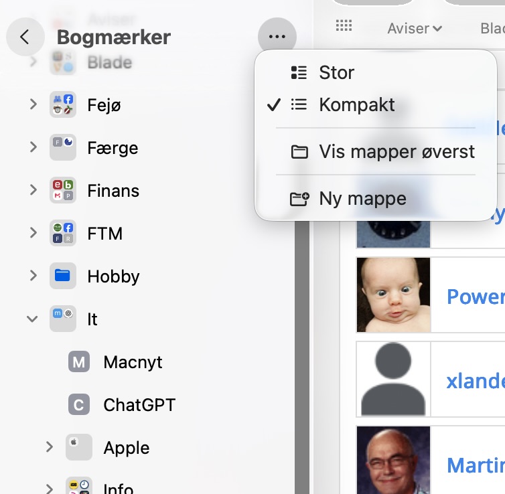Open the Aviser dropdown in favorites bar

(x=414, y=28)
